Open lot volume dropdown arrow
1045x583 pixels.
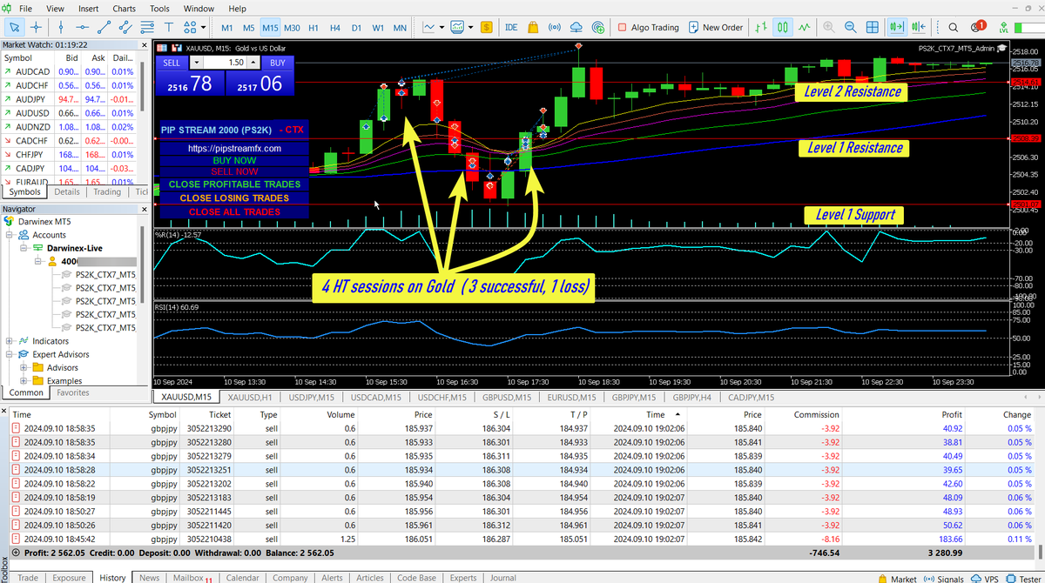197,63
